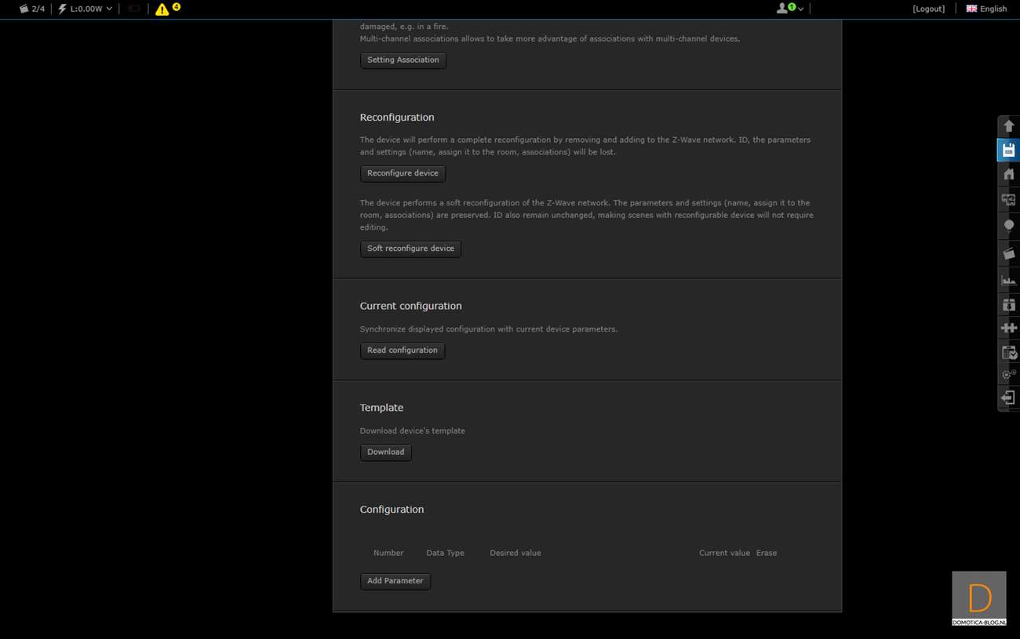Viewport: 1020px width, 639px height.
Task: Click the exit arrow icon in sidebar
Action: pyautogui.click(x=1009, y=398)
